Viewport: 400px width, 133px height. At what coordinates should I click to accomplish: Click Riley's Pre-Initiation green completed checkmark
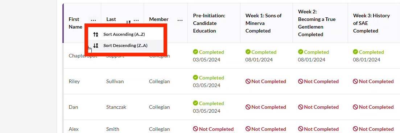195,77
